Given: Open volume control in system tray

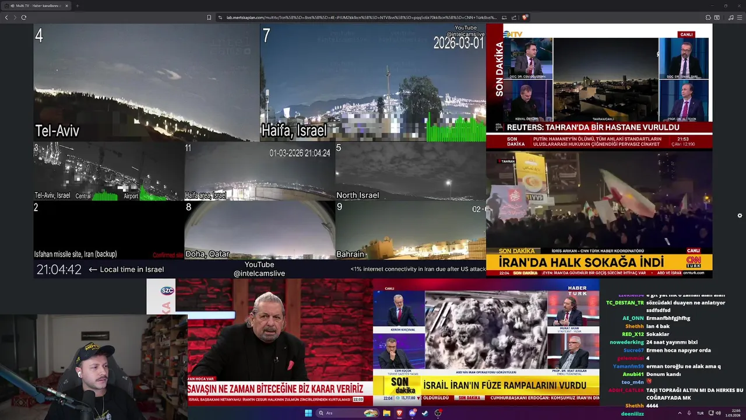Looking at the screenshot, I should point(717,413).
